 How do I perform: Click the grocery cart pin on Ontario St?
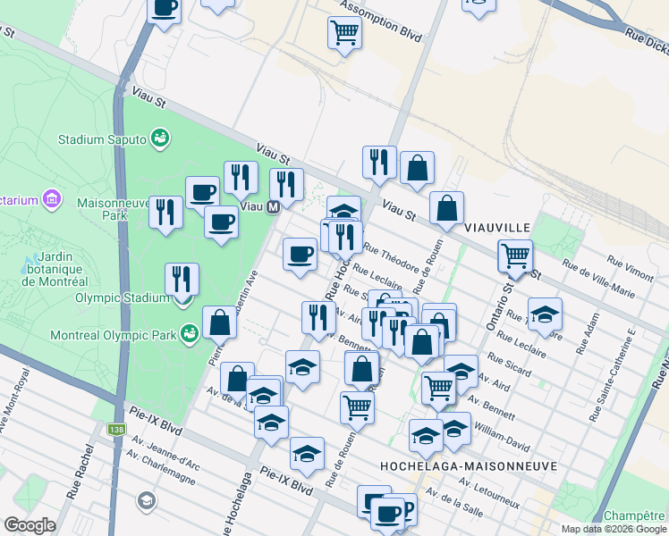pos(515,257)
